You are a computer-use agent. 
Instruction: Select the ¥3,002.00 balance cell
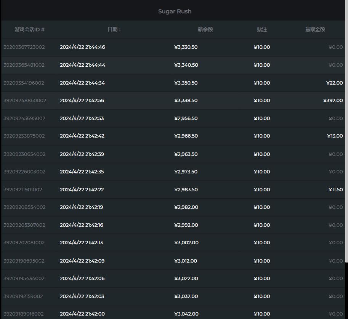click(186, 243)
